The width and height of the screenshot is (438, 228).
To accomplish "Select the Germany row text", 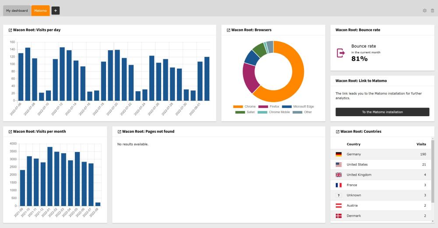I will coord(353,154).
